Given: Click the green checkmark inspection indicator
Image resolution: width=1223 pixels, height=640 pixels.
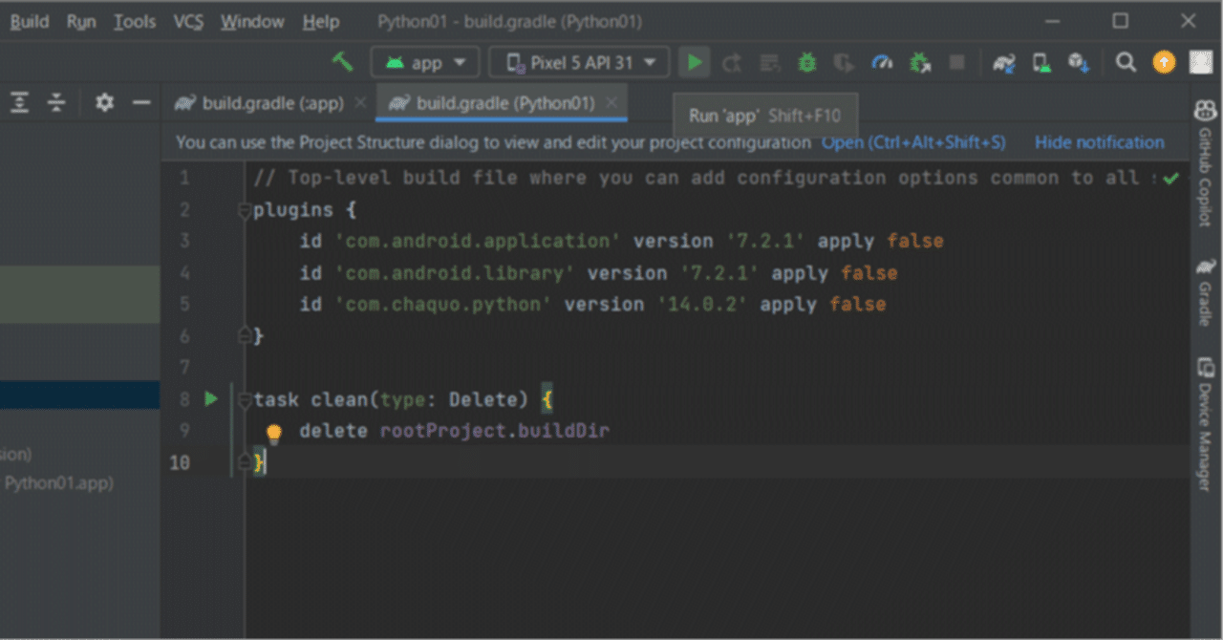Looking at the screenshot, I should click(x=1170, y=178).
